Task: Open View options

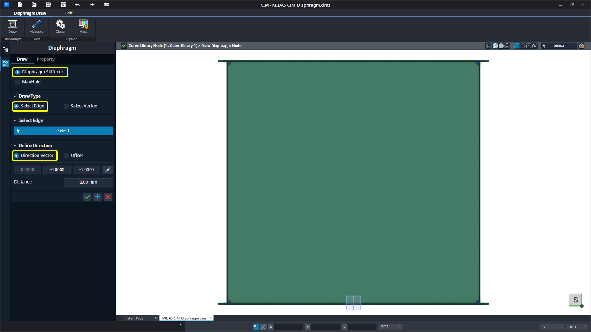Action: [83, 27]
